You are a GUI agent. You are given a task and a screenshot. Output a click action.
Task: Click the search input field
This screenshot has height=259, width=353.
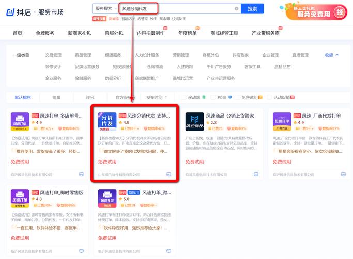pyautogui.click(x=176, y=9)
